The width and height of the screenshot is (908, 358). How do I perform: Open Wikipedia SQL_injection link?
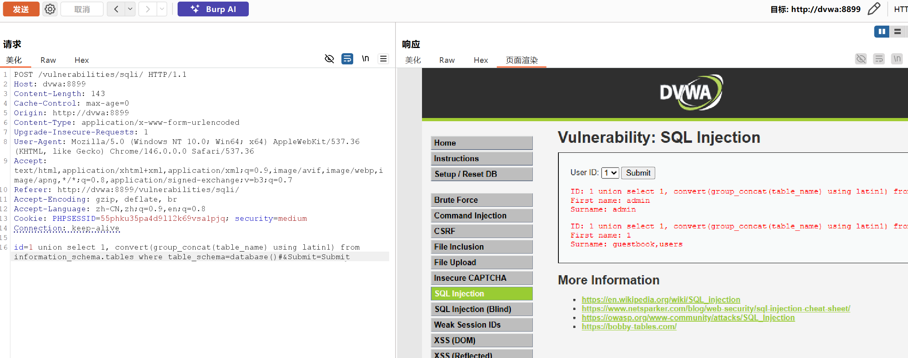tap(661, 300)
